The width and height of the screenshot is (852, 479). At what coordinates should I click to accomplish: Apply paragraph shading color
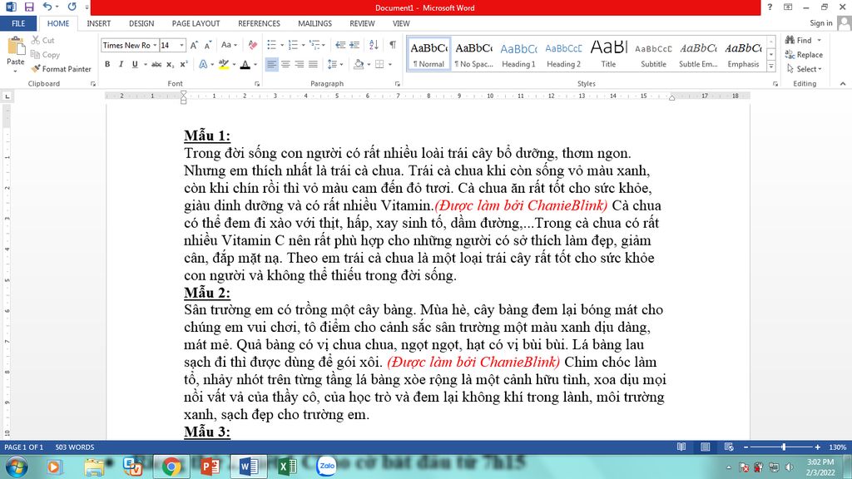[358, 64]
